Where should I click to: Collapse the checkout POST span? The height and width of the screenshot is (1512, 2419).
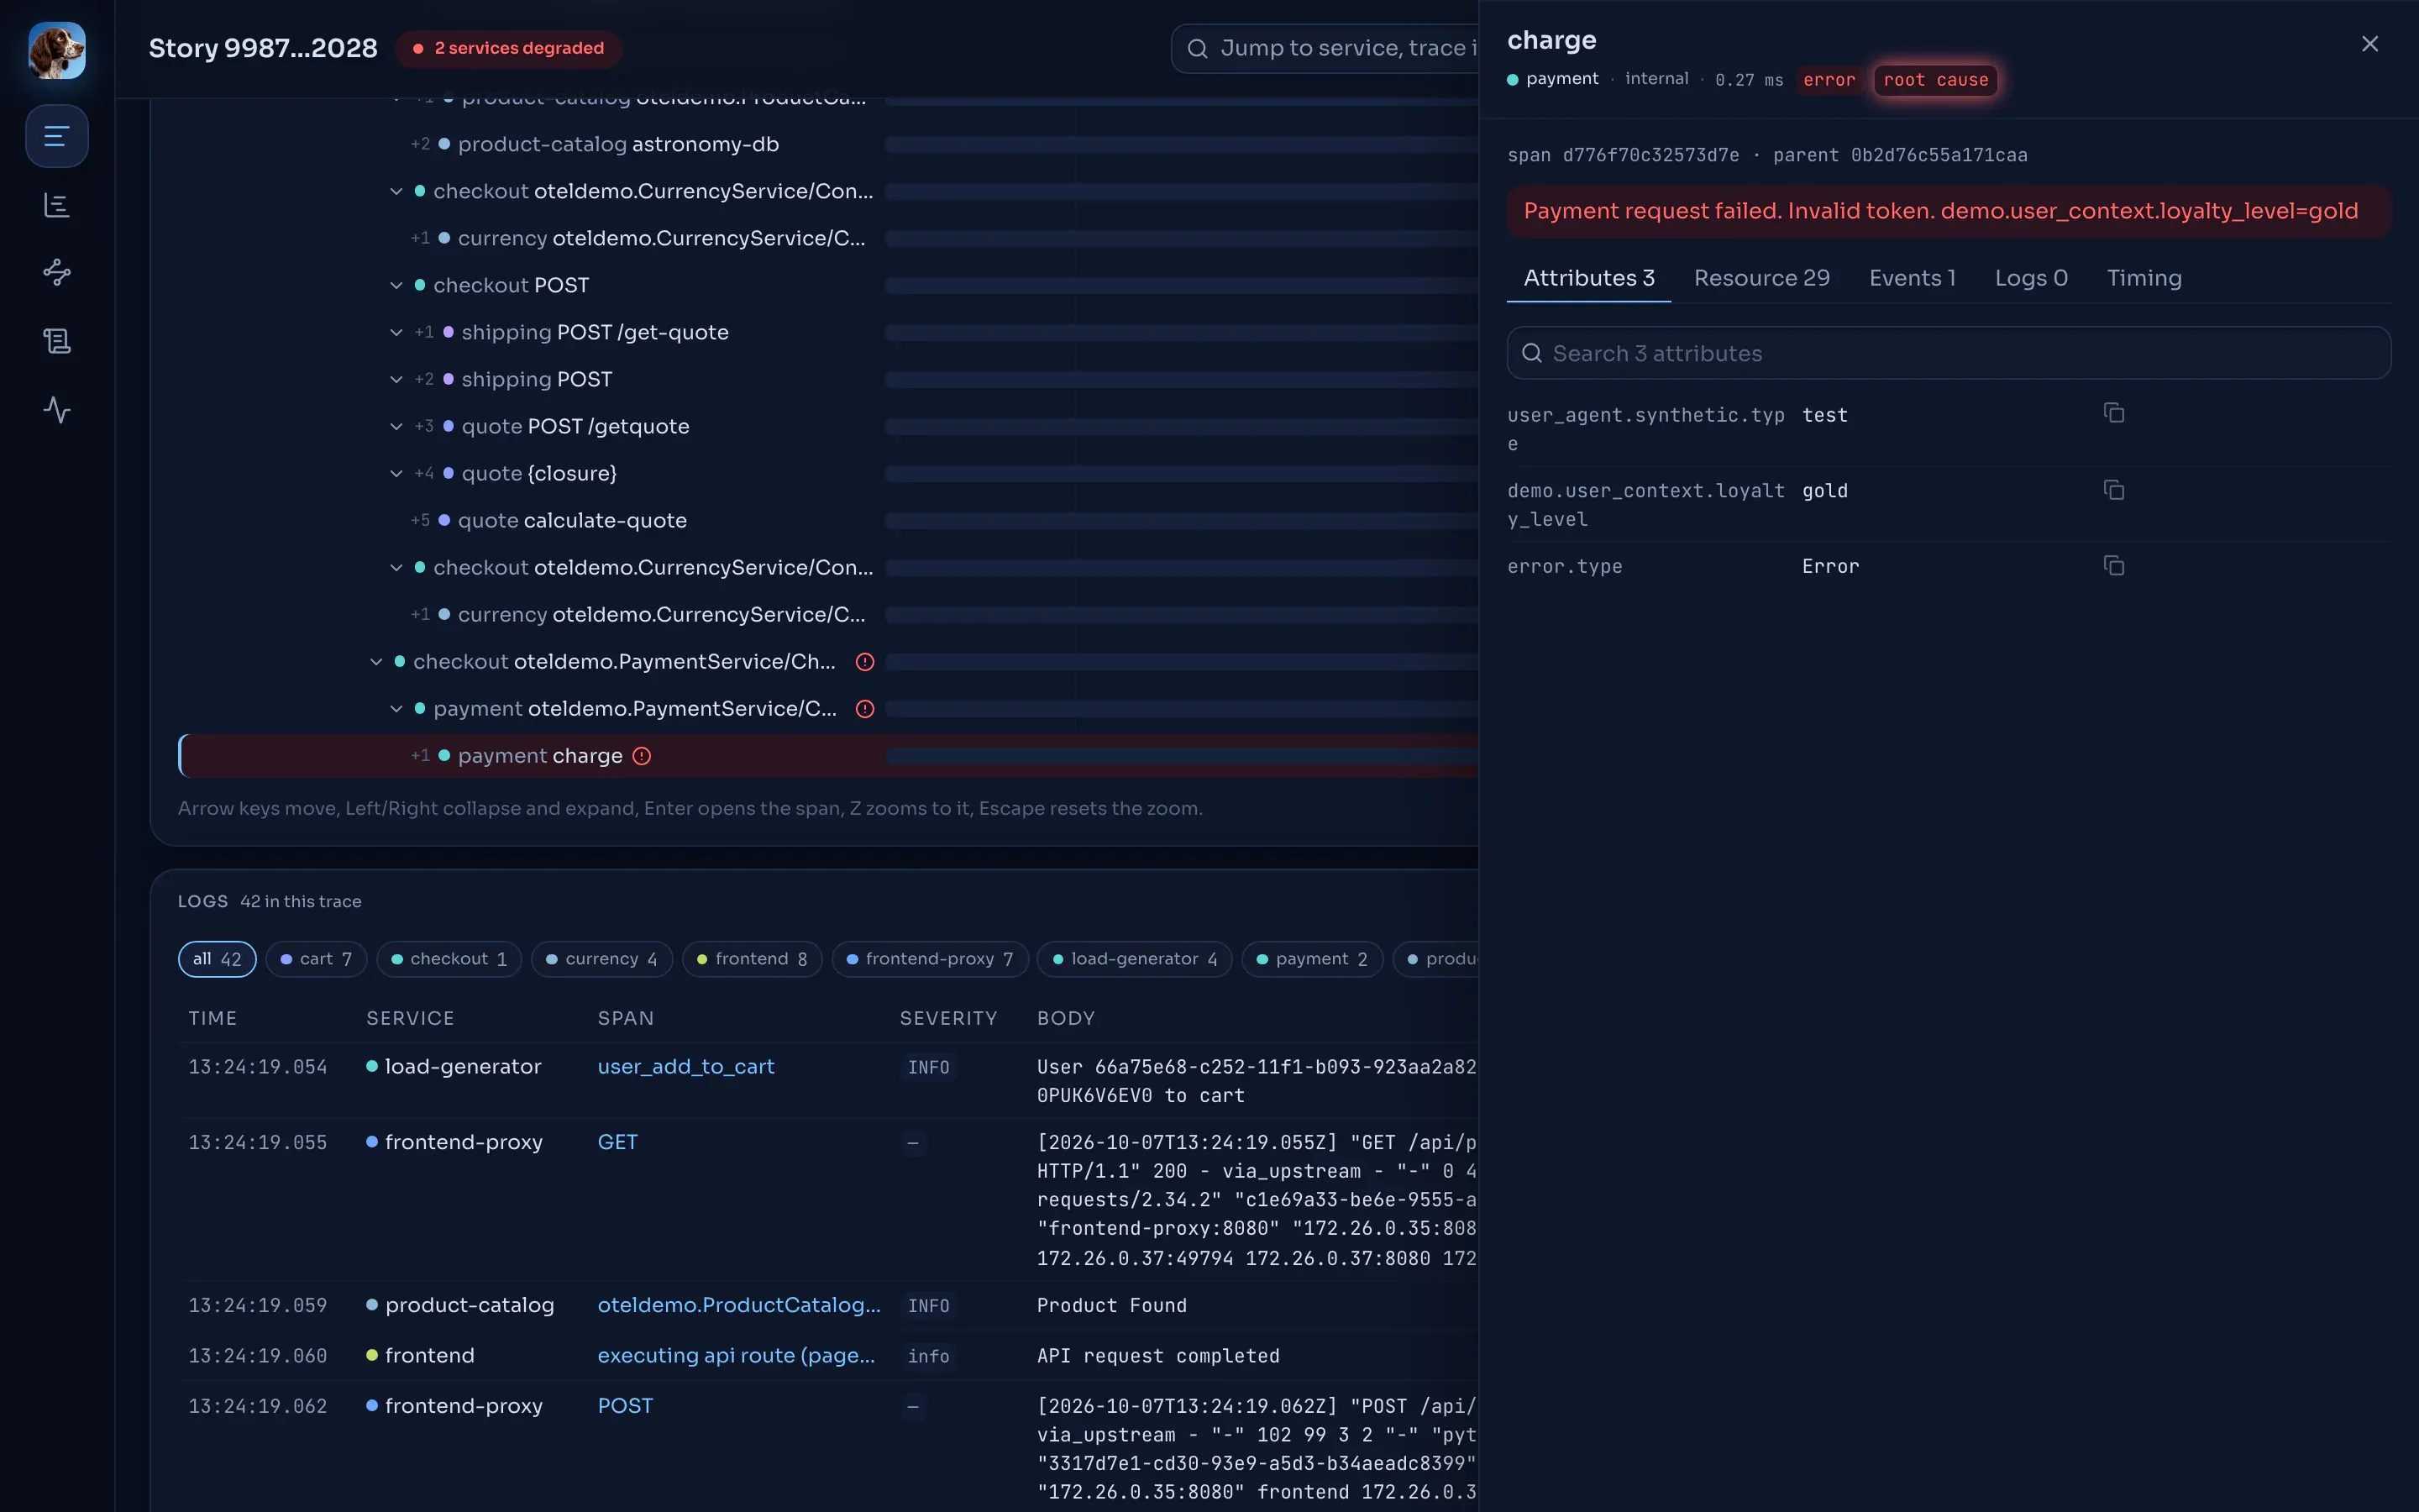pos(396,286)
